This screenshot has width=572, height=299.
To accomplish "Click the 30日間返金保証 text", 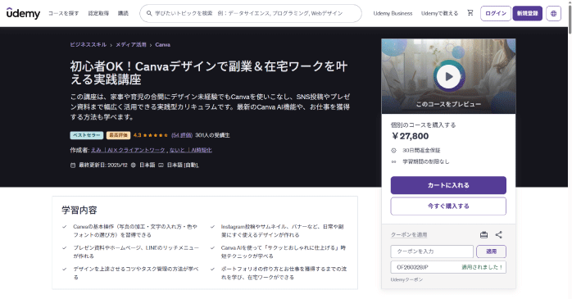I will click(x=421, y=150).
